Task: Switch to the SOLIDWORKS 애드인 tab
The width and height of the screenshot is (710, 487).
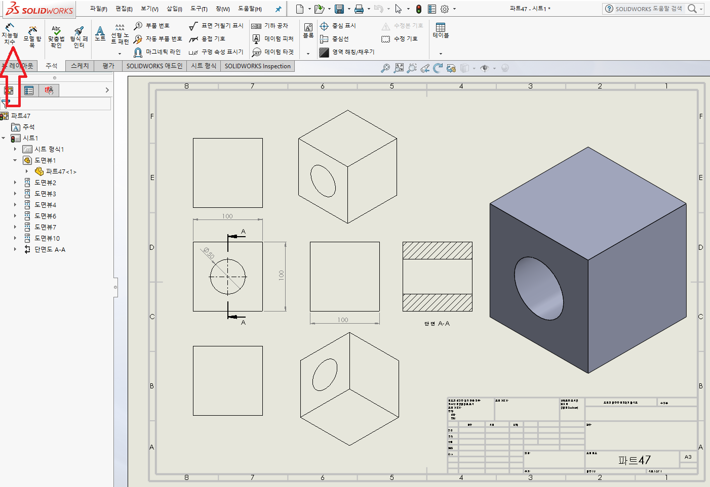Action: 154,66
